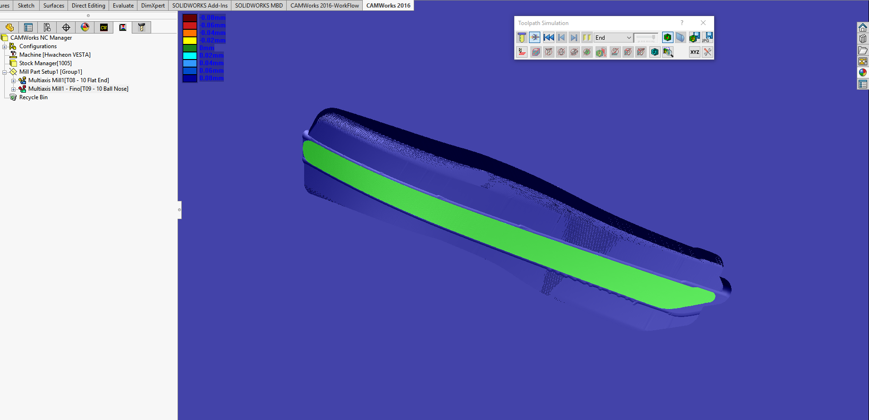Click the zoom to stock magnifier icon
The image size is (869, 420).
pyautogui.click(x=667, y=52)
